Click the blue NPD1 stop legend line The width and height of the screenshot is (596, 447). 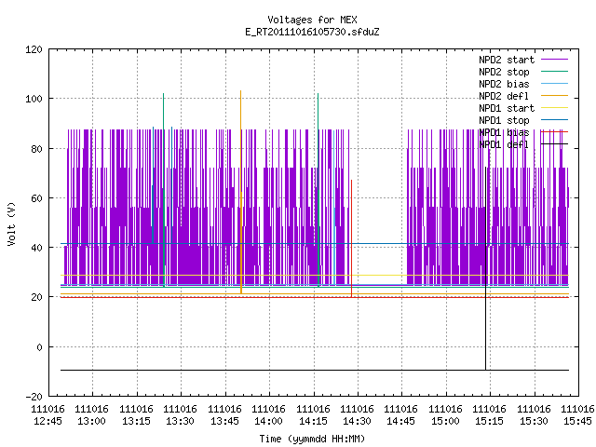554,120
